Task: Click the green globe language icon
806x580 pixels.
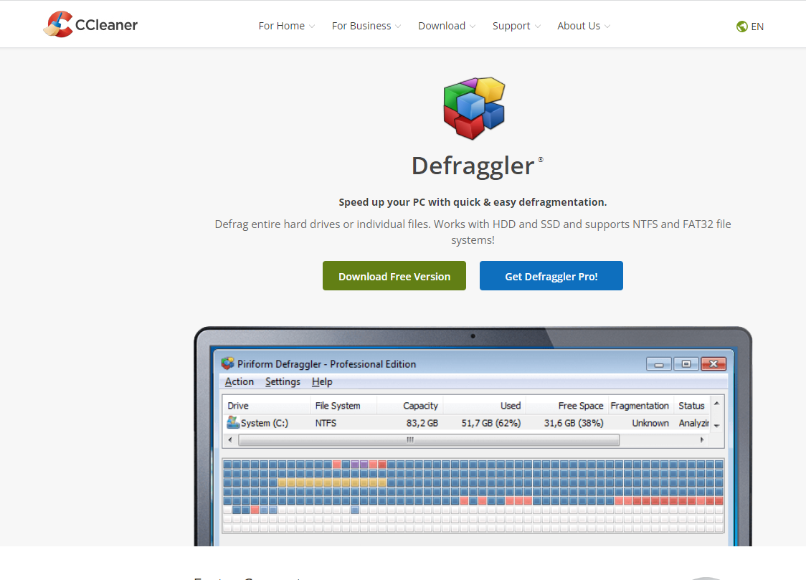Action: (741, 27)
